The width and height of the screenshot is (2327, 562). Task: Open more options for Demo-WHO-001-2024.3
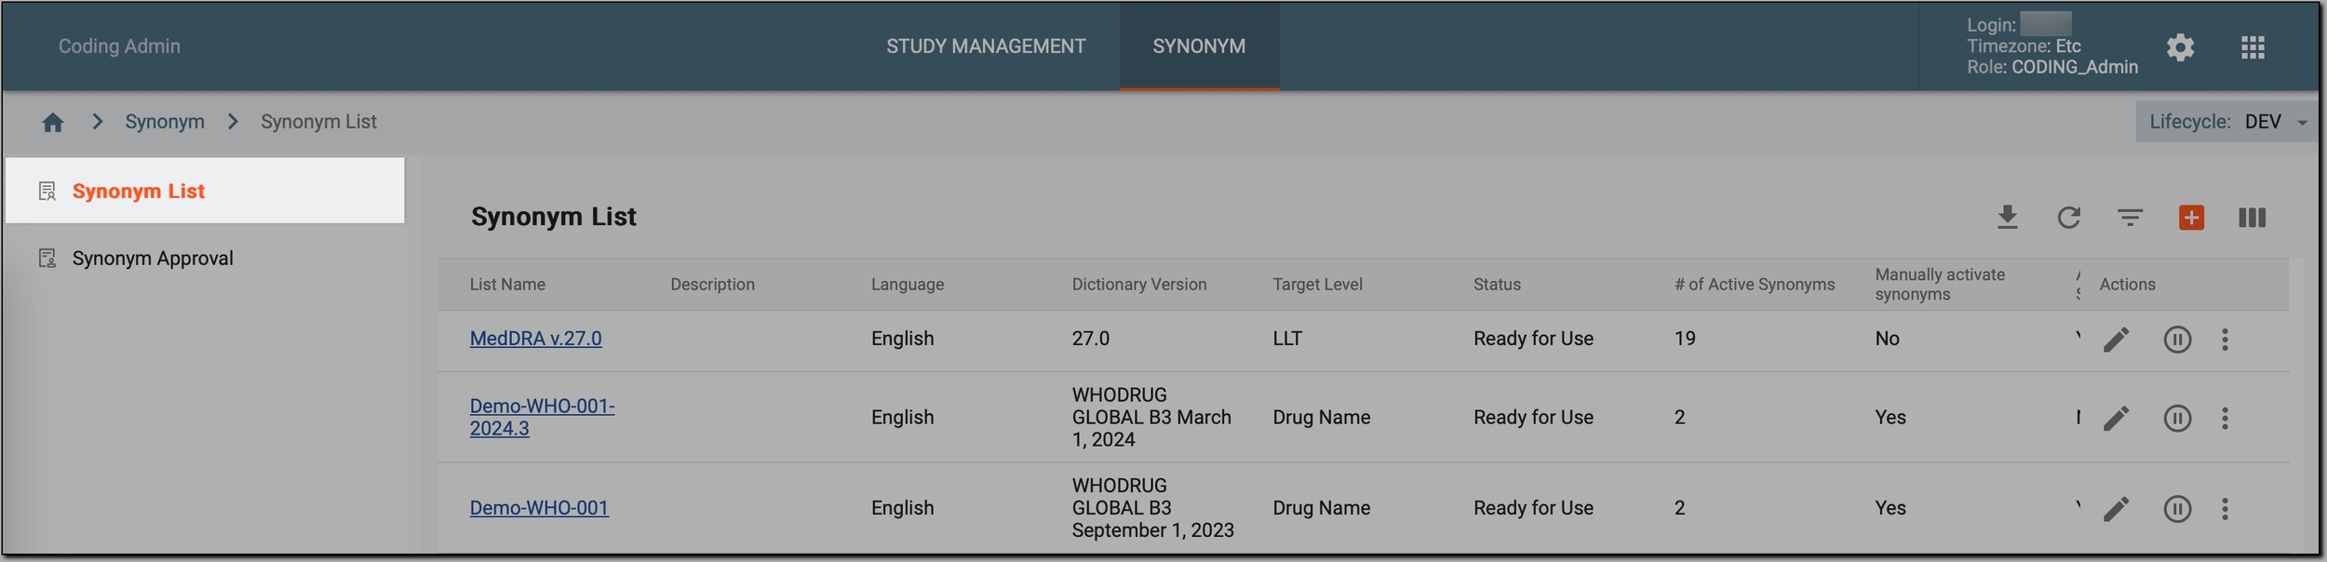pos(2226,419)
